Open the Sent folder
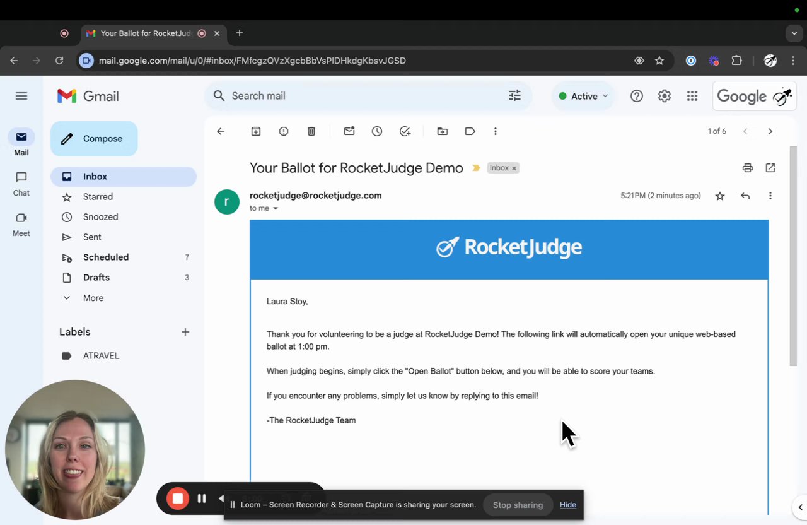The image size is (807, 525). [x=124, y=237]
